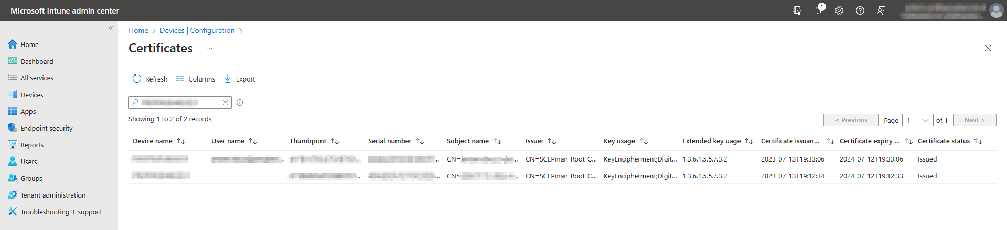1007x230 pixels.
Task: Open the Columns chooser
Action: point(195,79)
